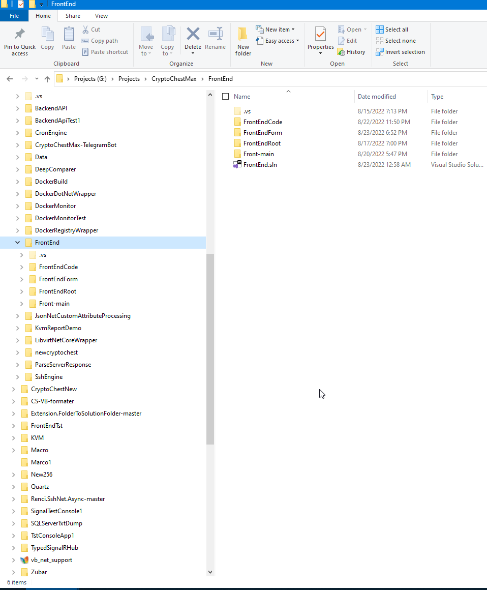Expand the FrontEndCode tree node

[x=21, y=267]
